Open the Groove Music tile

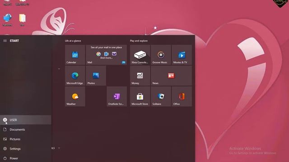pyautogui.click(x=161, y=55)
